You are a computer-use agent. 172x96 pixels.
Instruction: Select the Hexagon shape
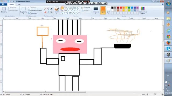(x=70, y=10)
